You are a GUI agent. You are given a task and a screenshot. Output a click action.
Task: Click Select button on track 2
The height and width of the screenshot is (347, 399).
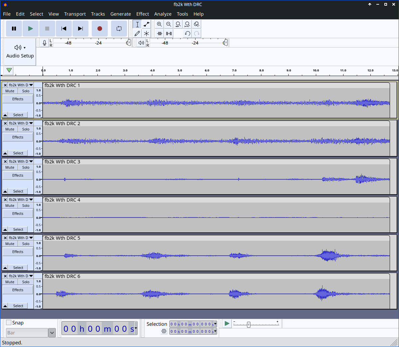[18, 153]
